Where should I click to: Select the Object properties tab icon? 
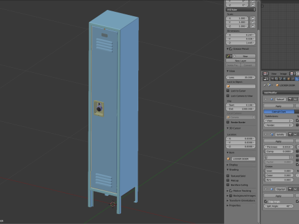288,79
